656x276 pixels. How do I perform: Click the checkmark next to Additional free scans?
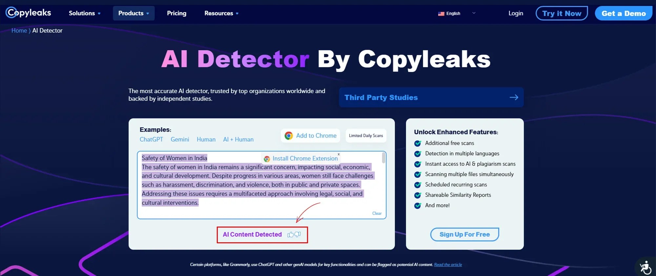pos(418,143)
